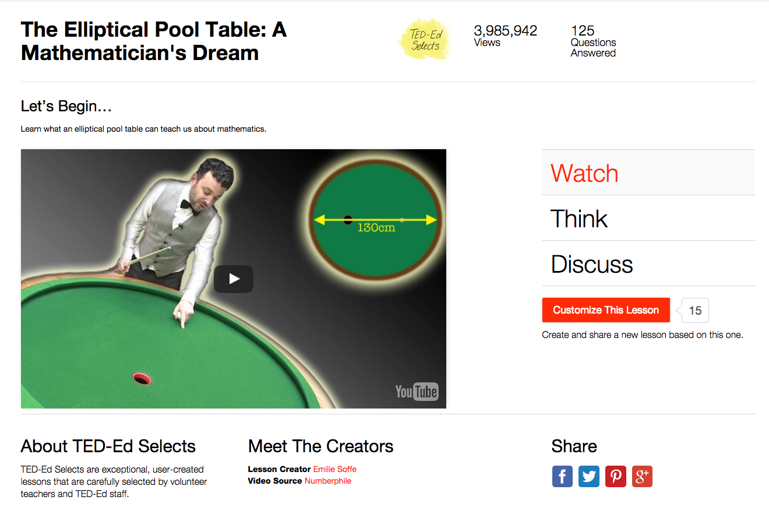Click Customize This Lesson
The image size is (769, 514).
point(606,310)
